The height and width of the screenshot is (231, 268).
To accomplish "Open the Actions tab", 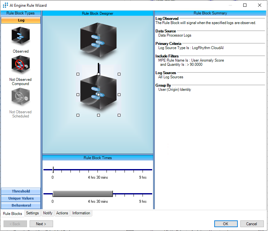I will pos(62,213).
